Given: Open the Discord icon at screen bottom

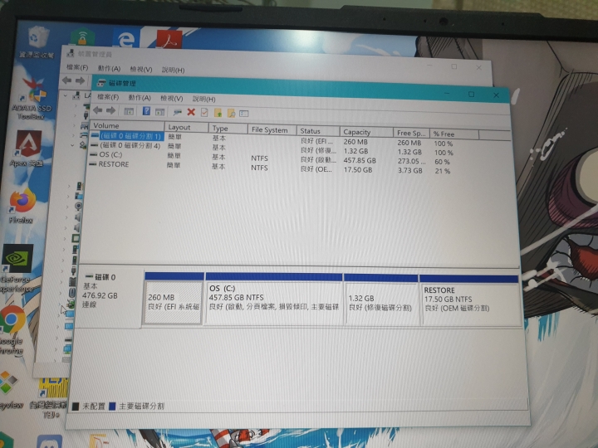Looking at the screenshot, I should [49, 442].
